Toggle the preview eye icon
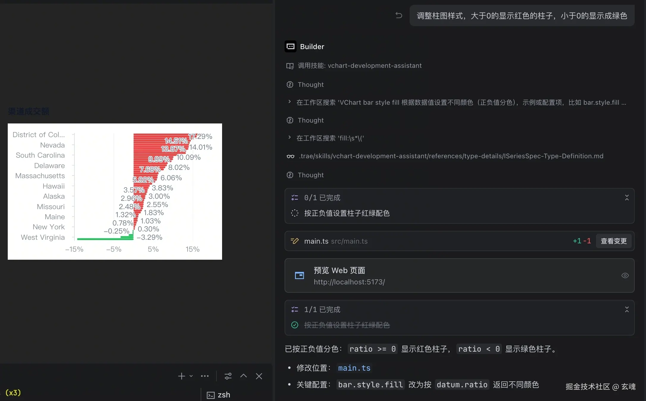The image size is (646, 401). [625, 275]
